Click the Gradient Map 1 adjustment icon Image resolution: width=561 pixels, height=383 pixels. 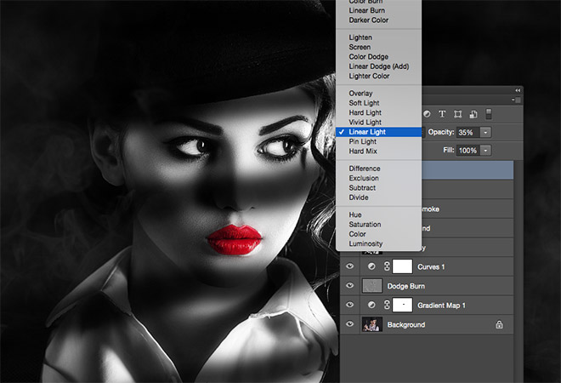point(371,305)
